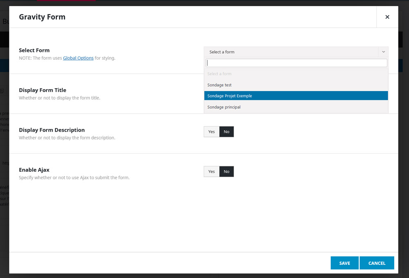
Task: Click the 'Select Form' setting label
Action: pos(34,50)
